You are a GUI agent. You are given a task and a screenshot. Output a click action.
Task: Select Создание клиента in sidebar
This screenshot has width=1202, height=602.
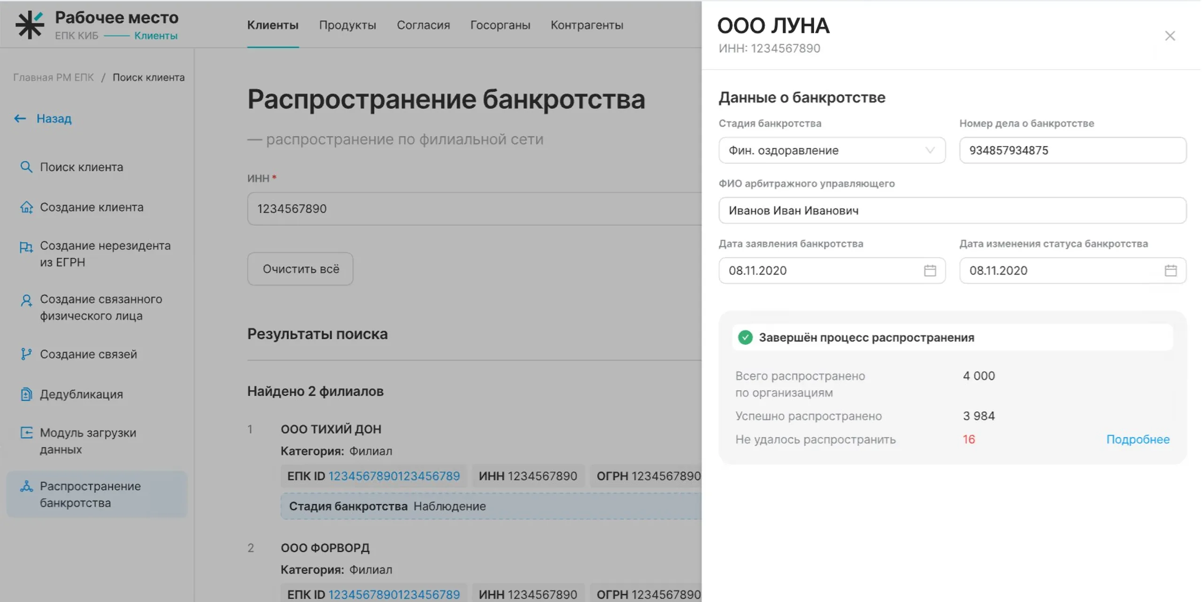[x=92, y=207]
